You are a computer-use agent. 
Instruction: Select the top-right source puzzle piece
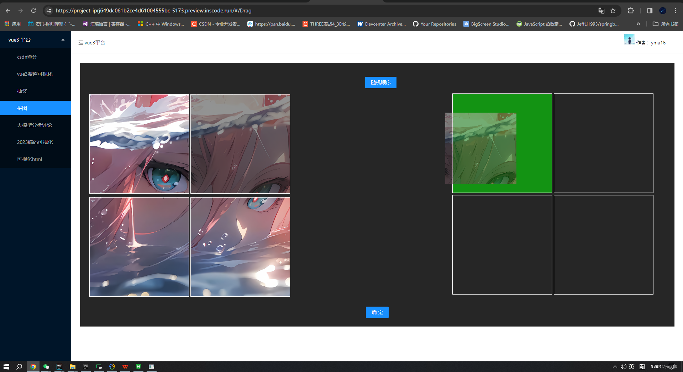240,144
